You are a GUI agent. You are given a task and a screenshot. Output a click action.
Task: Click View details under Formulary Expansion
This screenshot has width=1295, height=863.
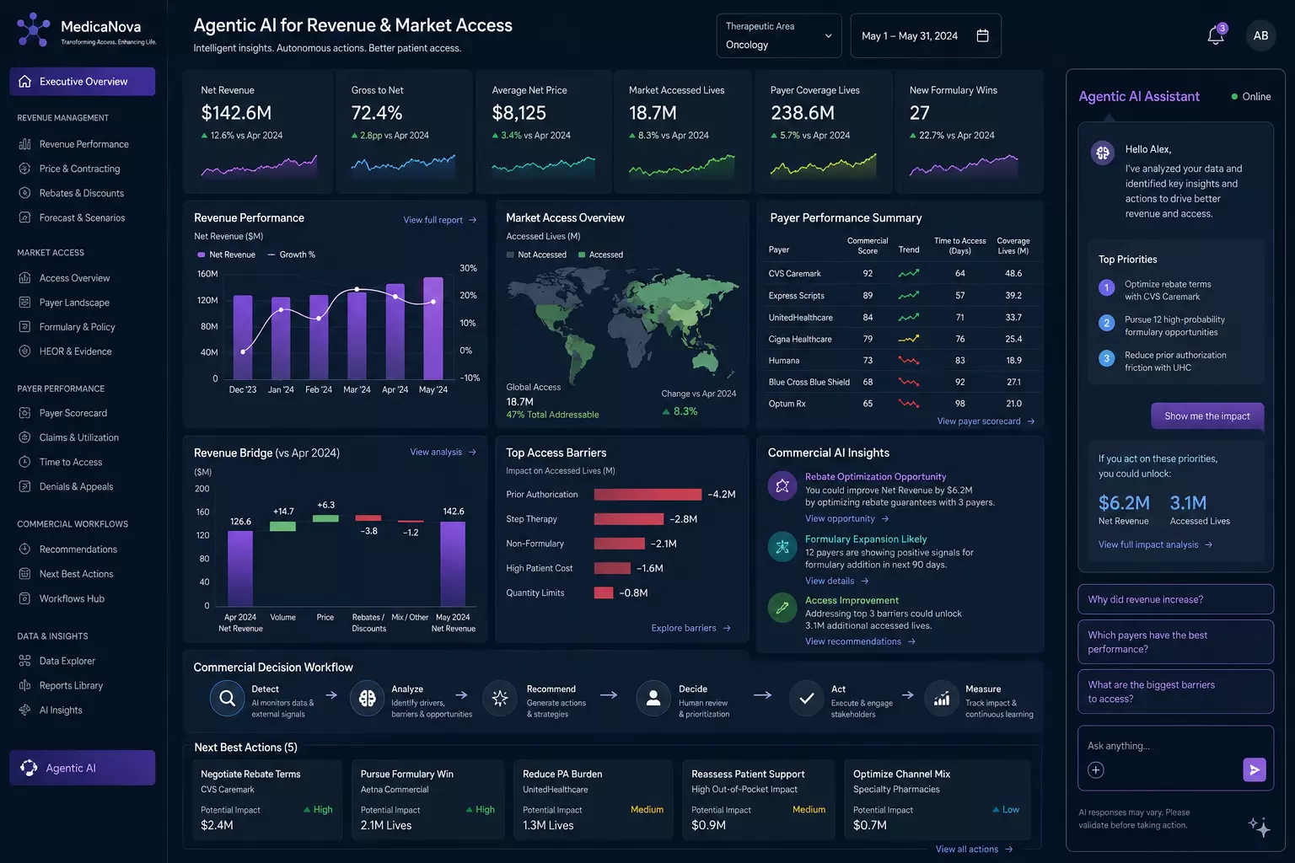pos(836,581)
